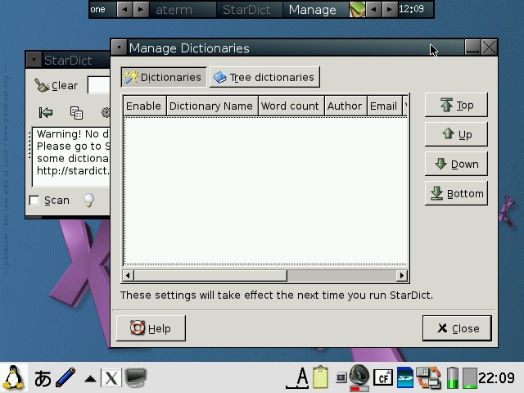Switch to the Dictionaries tab
This screenshot has width=524, height=393.
pyautogui.click(x=163, y=77)
